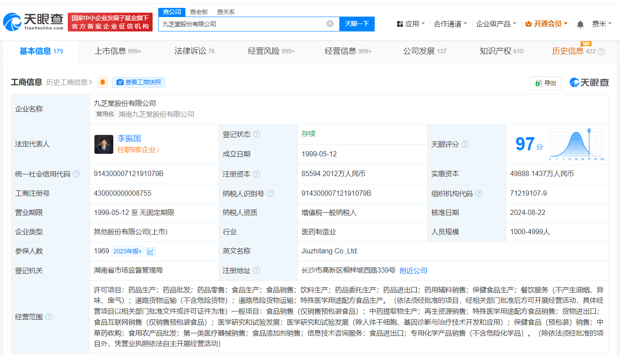Click help icon next to 登记状态
This screenshot has width=620, height=356.
click(256, 135)
